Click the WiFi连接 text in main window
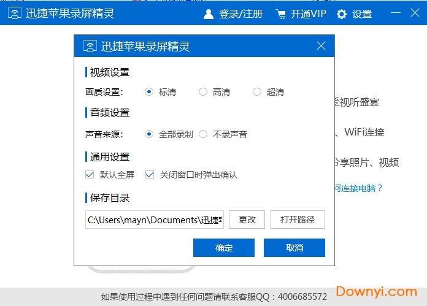The width and height of the screenshot is (427, 306). [364, 132]
